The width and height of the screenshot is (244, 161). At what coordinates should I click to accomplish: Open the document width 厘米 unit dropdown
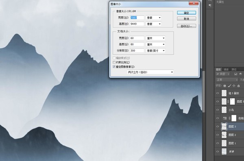155,38
